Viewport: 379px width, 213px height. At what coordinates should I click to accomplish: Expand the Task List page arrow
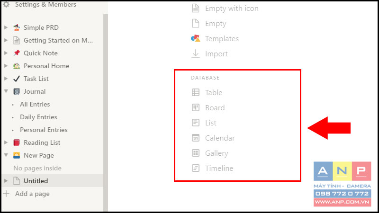coord(6,79)
